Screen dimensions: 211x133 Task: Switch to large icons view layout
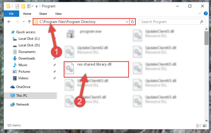pos(205,126)
